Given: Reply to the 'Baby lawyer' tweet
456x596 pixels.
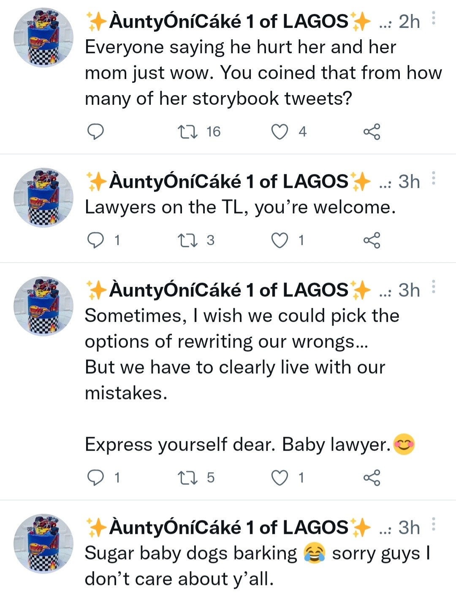Looking at the screenshot, I should (x=95, y=478).
